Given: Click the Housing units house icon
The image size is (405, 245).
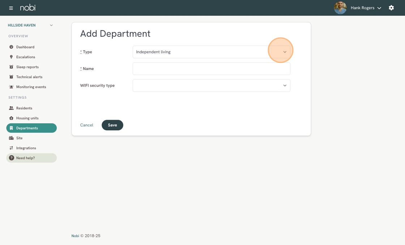Looking at the screenshot, I should pos(11,118).
